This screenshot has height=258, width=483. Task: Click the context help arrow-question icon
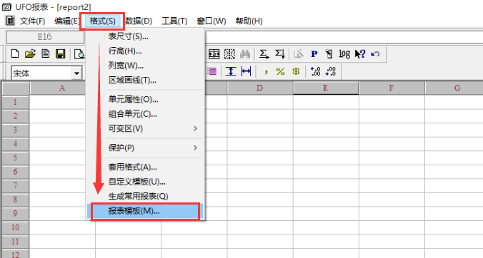(360, 54)
